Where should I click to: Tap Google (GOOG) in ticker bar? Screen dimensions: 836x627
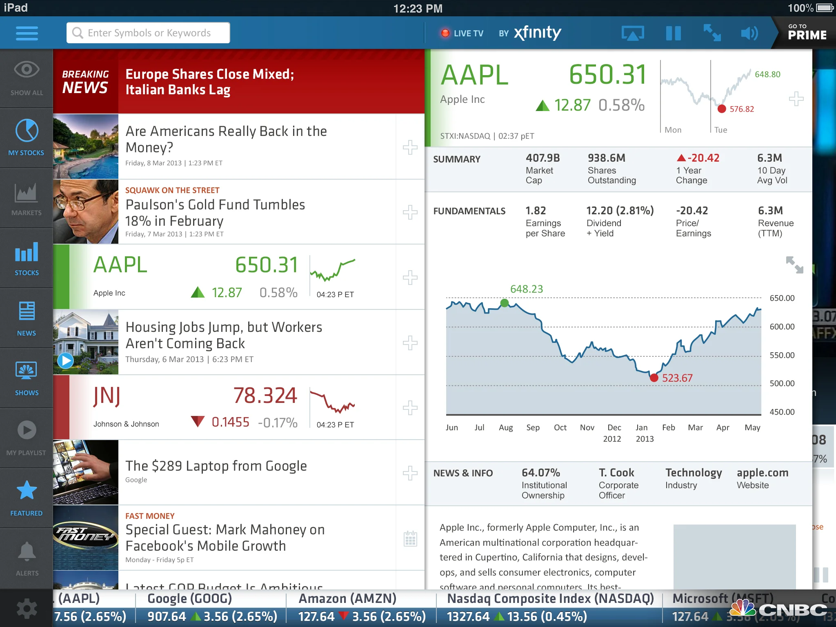pos(211,608)
